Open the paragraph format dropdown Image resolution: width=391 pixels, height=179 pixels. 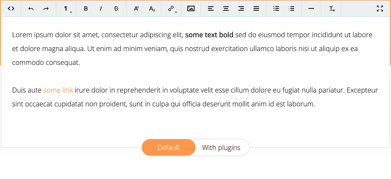(x=66, y=8)
